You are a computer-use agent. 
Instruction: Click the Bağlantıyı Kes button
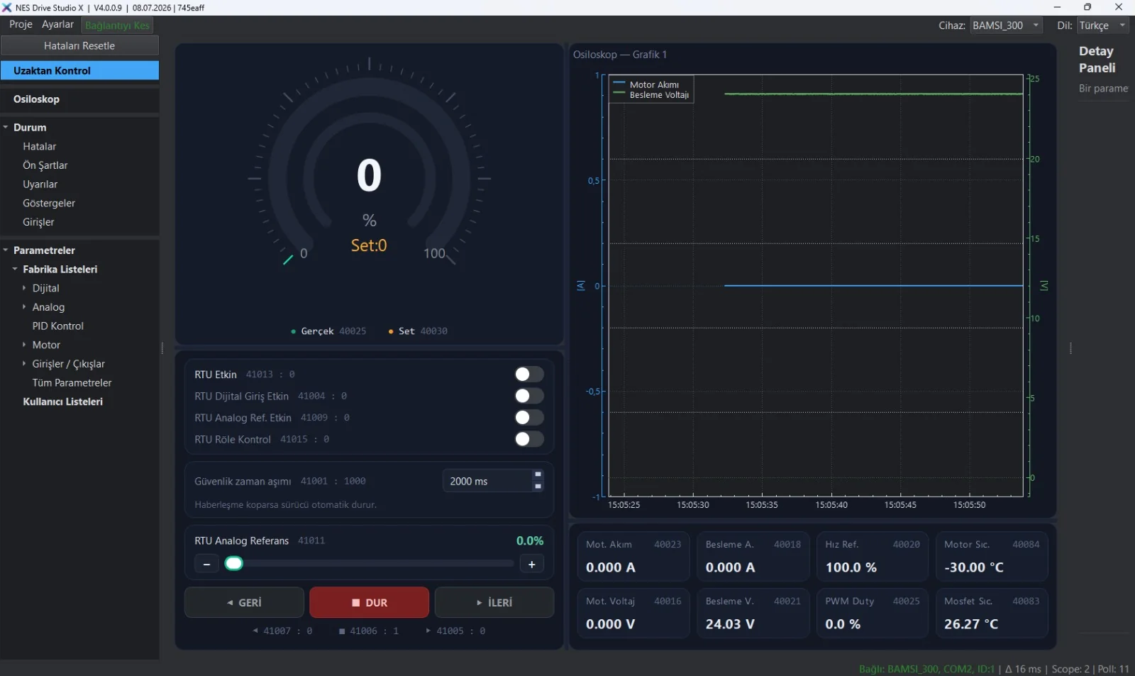(117, 26)
